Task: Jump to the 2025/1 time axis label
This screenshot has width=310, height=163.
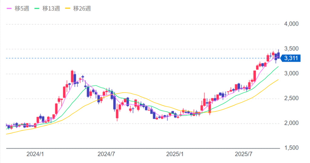Action: [x=175, y=154]
